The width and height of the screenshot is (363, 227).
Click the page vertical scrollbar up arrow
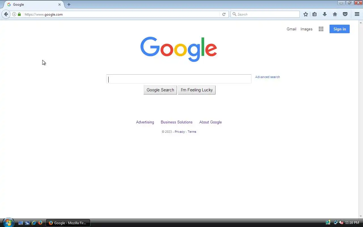click(x=361, y=22)
